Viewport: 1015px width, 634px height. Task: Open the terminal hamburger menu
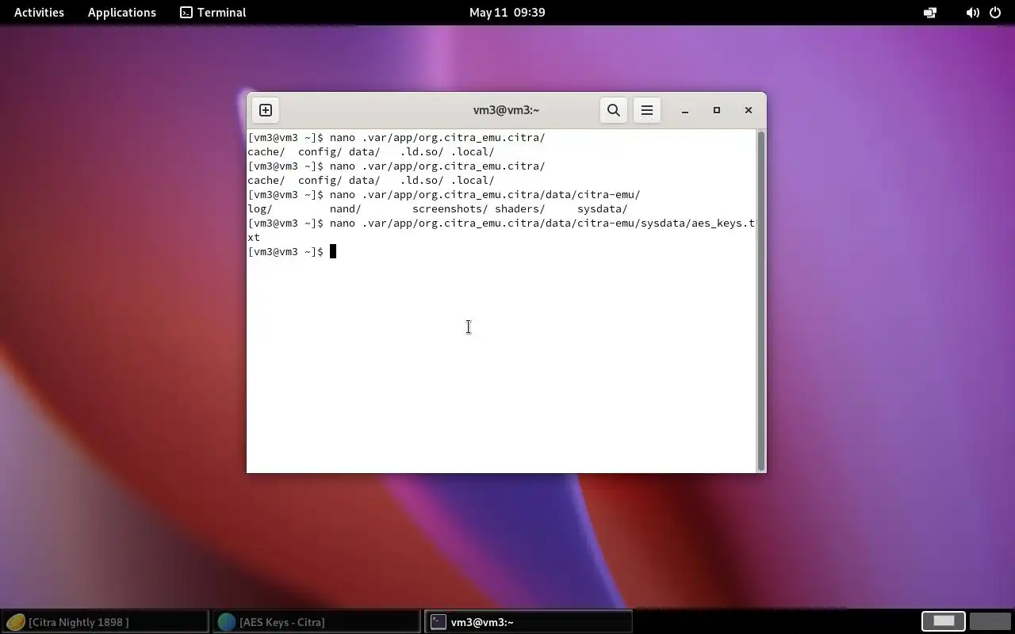pos(647,110)
